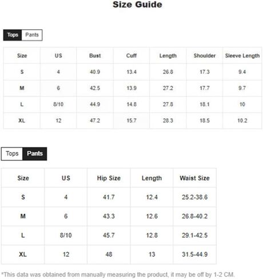Screen dimensions: 263x279
Task: Click the Cuff column header
Action: coord(131,55)
